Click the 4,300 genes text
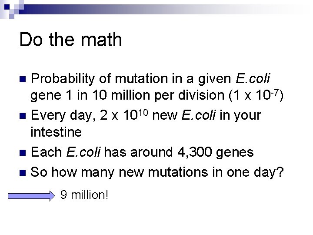 coord(216,153)
